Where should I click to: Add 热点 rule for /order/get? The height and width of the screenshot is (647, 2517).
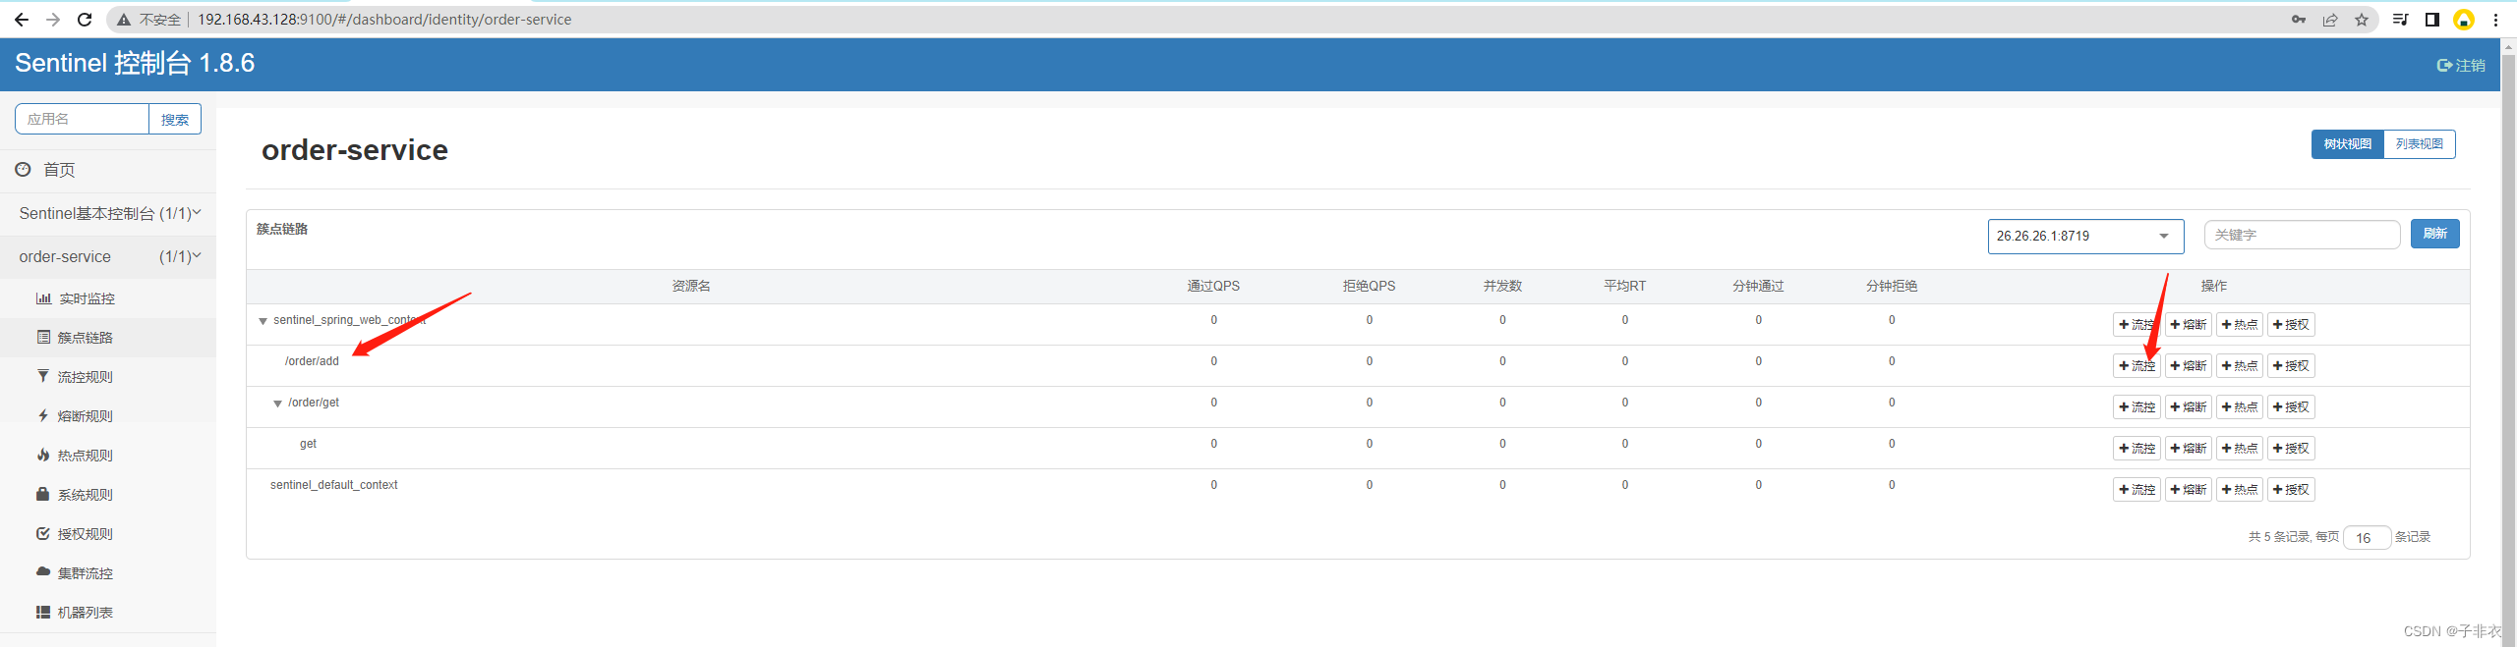pos(2239,407)
